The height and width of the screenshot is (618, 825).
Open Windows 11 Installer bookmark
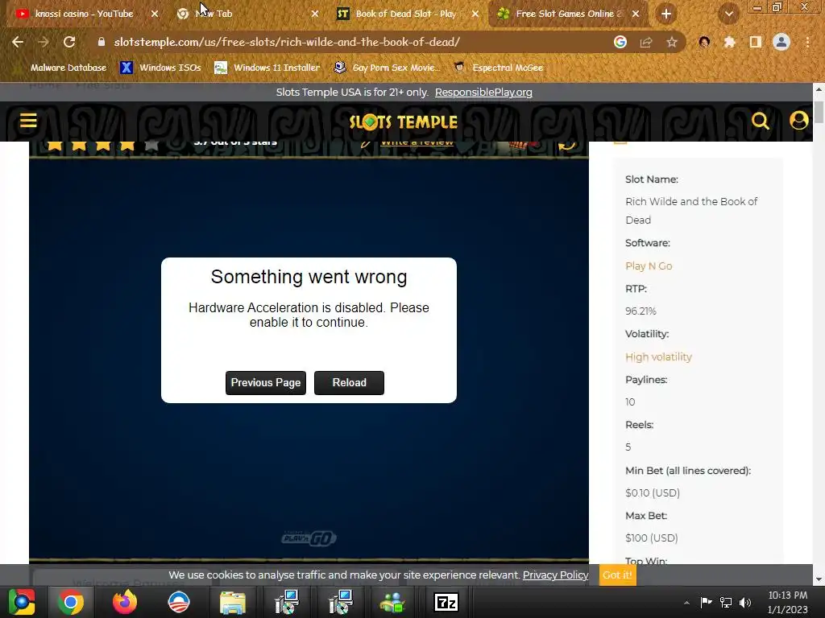267,68
